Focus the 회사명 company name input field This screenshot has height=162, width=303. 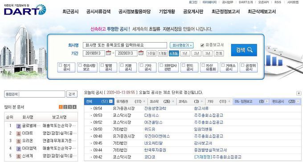point(125,45)
